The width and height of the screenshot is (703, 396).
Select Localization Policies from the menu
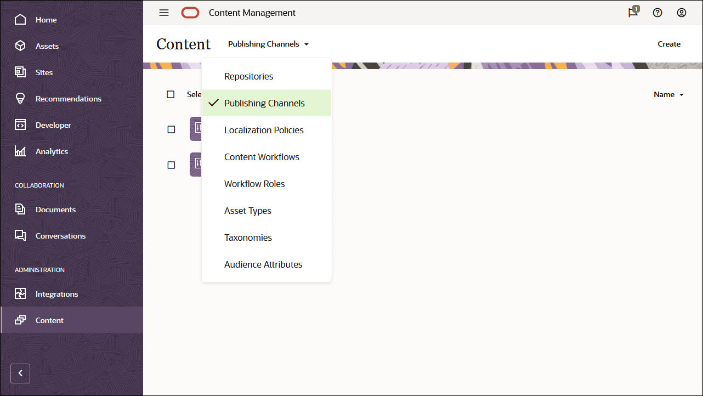click(264, 130)
